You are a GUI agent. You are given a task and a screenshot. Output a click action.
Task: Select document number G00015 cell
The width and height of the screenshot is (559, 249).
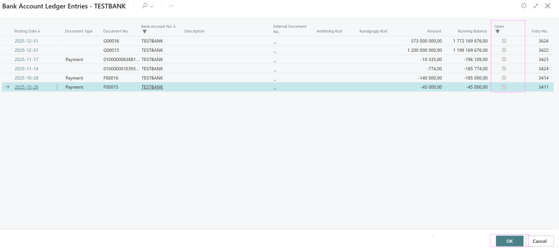[x=111, y=50]
